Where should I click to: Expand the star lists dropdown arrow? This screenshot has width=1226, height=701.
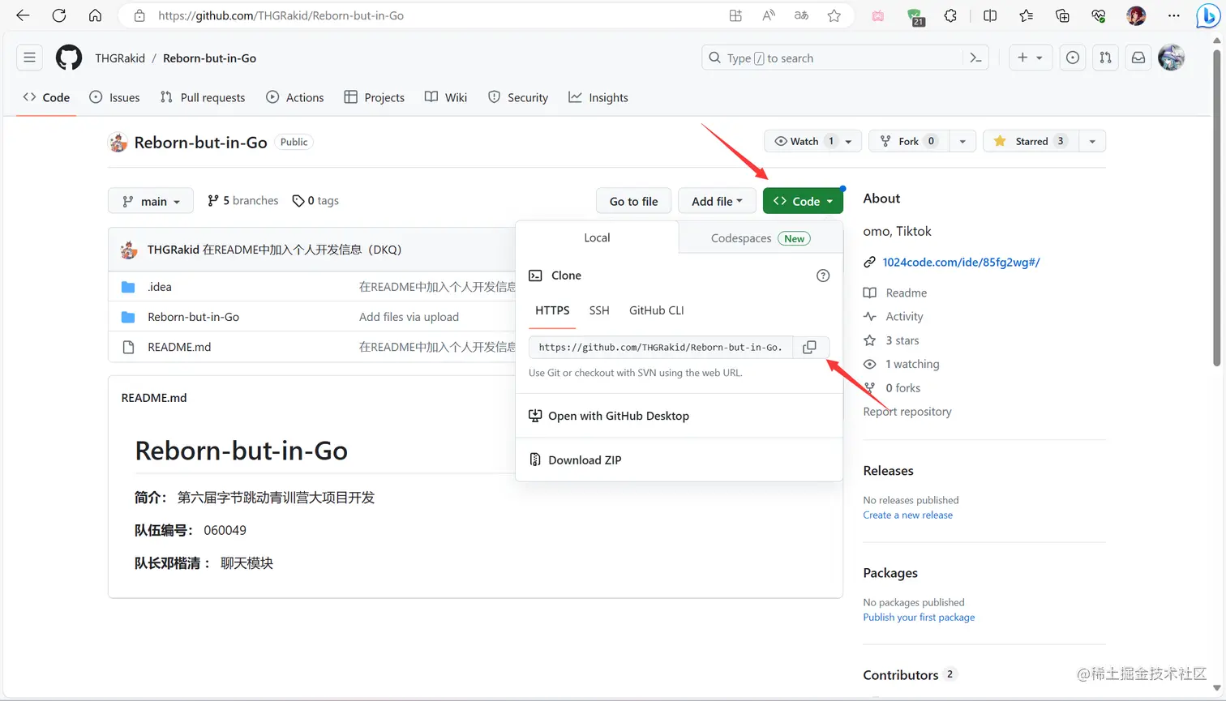click(1092, 141)
